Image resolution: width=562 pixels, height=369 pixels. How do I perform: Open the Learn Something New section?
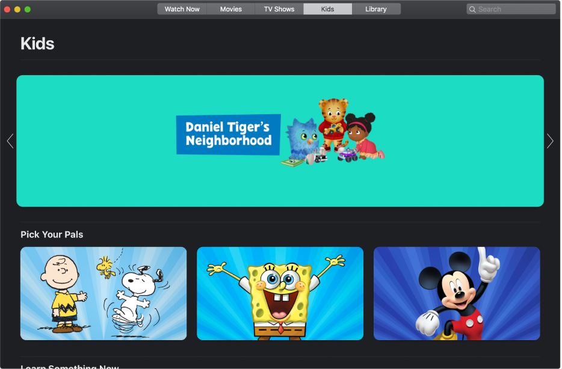coord(70,366)
